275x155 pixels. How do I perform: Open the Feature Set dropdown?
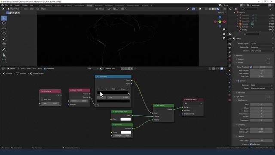point(262,47)
